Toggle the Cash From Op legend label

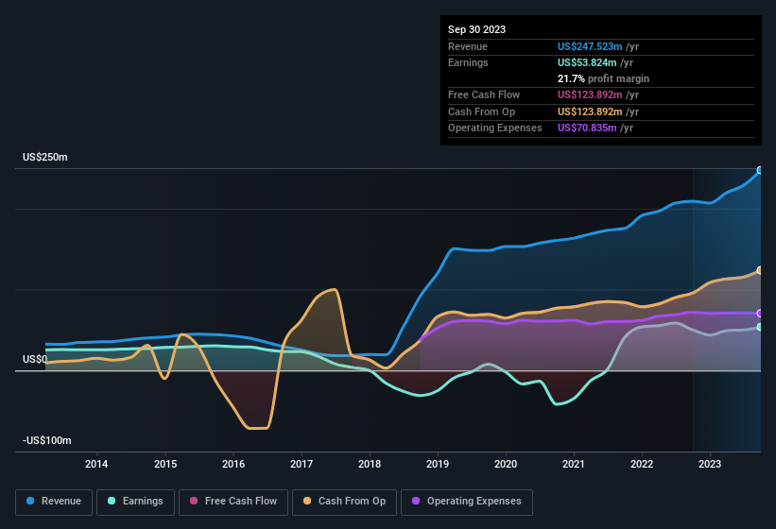coord(350,501)
